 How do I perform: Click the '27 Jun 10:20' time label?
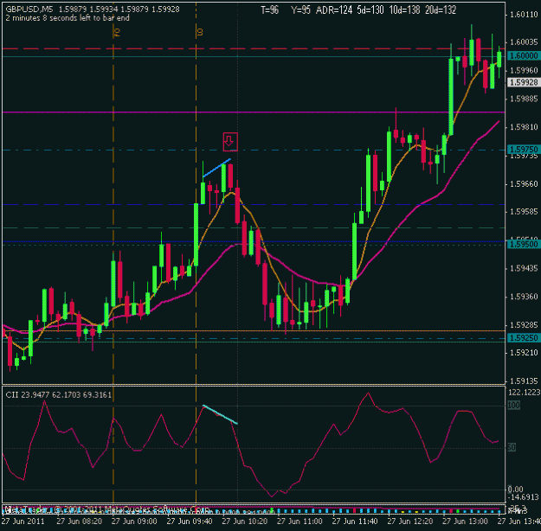point(245,521)
